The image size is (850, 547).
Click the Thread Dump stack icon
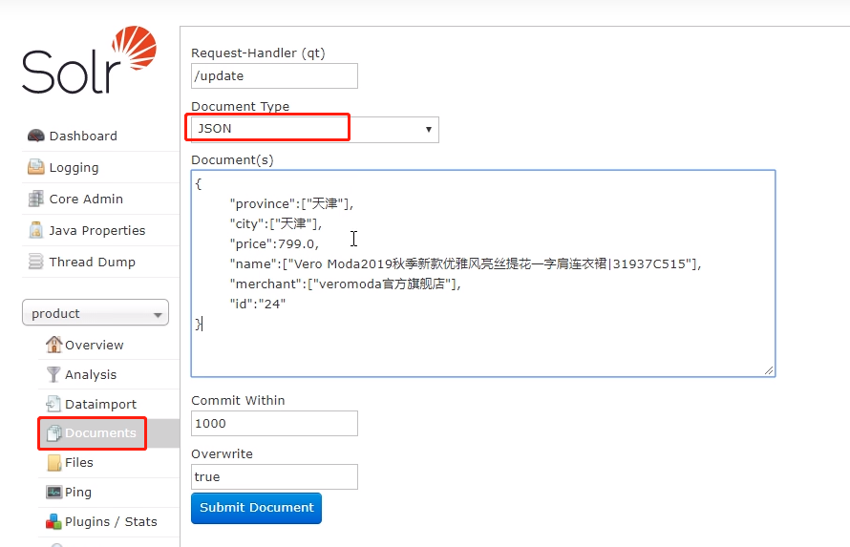[x=35, y=262]
